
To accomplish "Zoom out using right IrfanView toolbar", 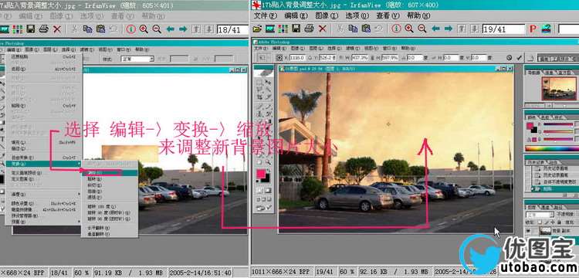I will [422, 29].
